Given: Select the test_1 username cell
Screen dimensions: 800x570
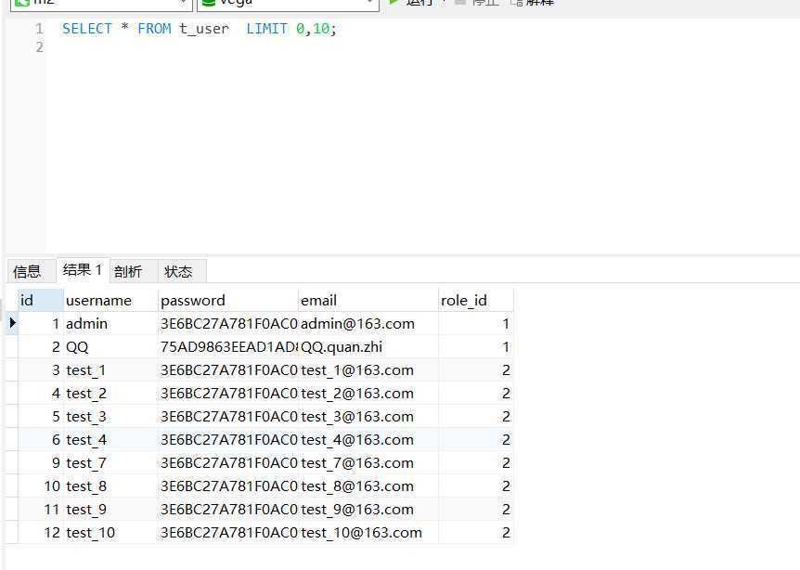Looking at the screenshot, I should coord(110,370).
